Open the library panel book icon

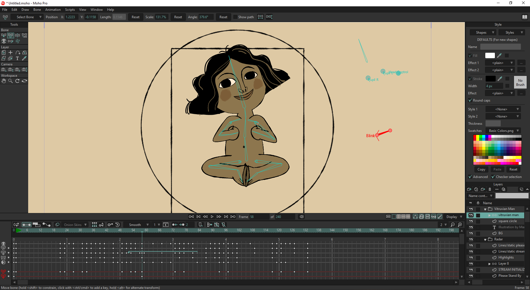[x=524, y=17]
